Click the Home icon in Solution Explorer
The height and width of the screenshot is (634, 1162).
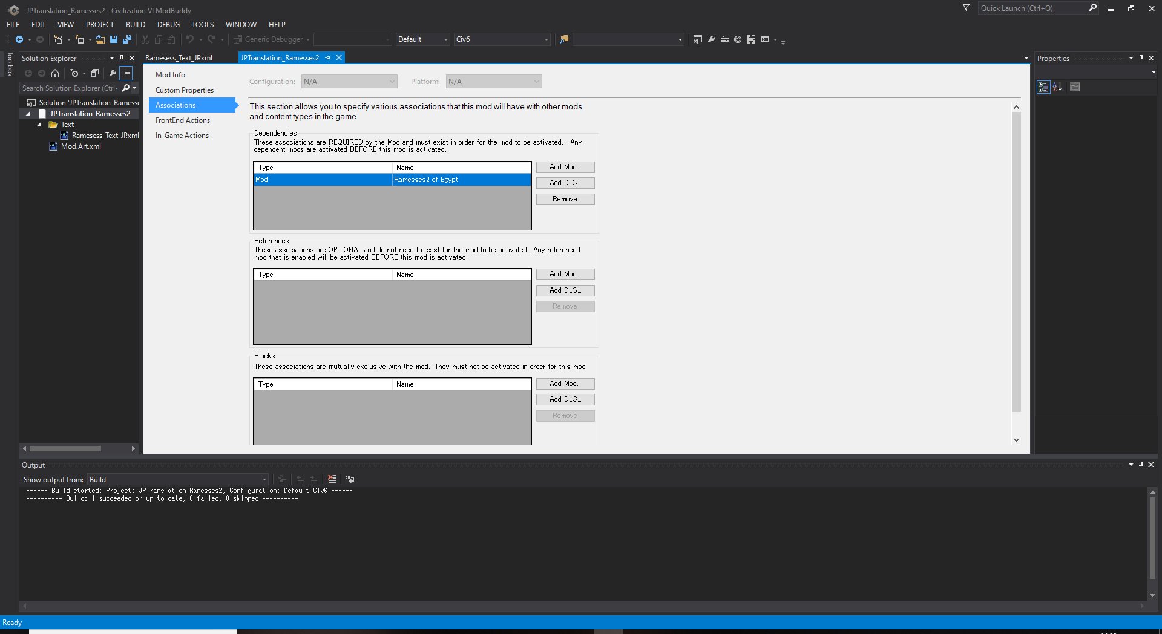(55, 73)
